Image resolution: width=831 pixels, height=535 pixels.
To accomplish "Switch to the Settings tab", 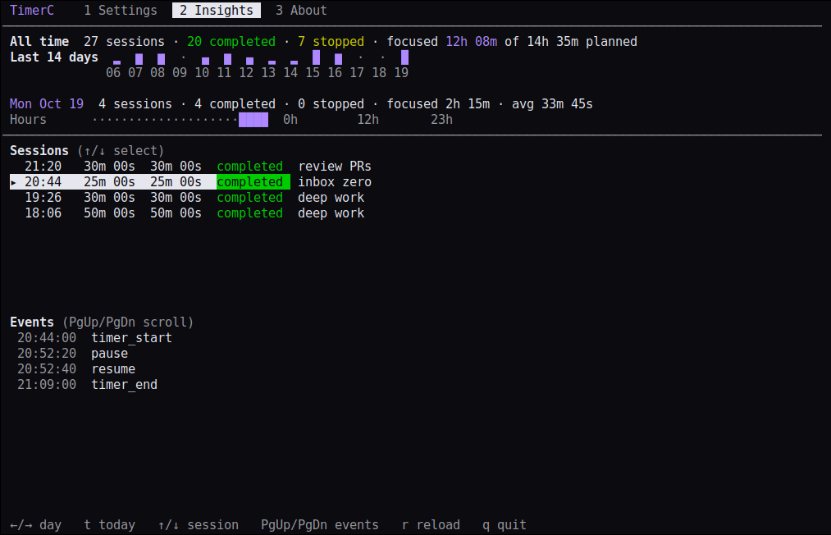I will click(121, 10).
